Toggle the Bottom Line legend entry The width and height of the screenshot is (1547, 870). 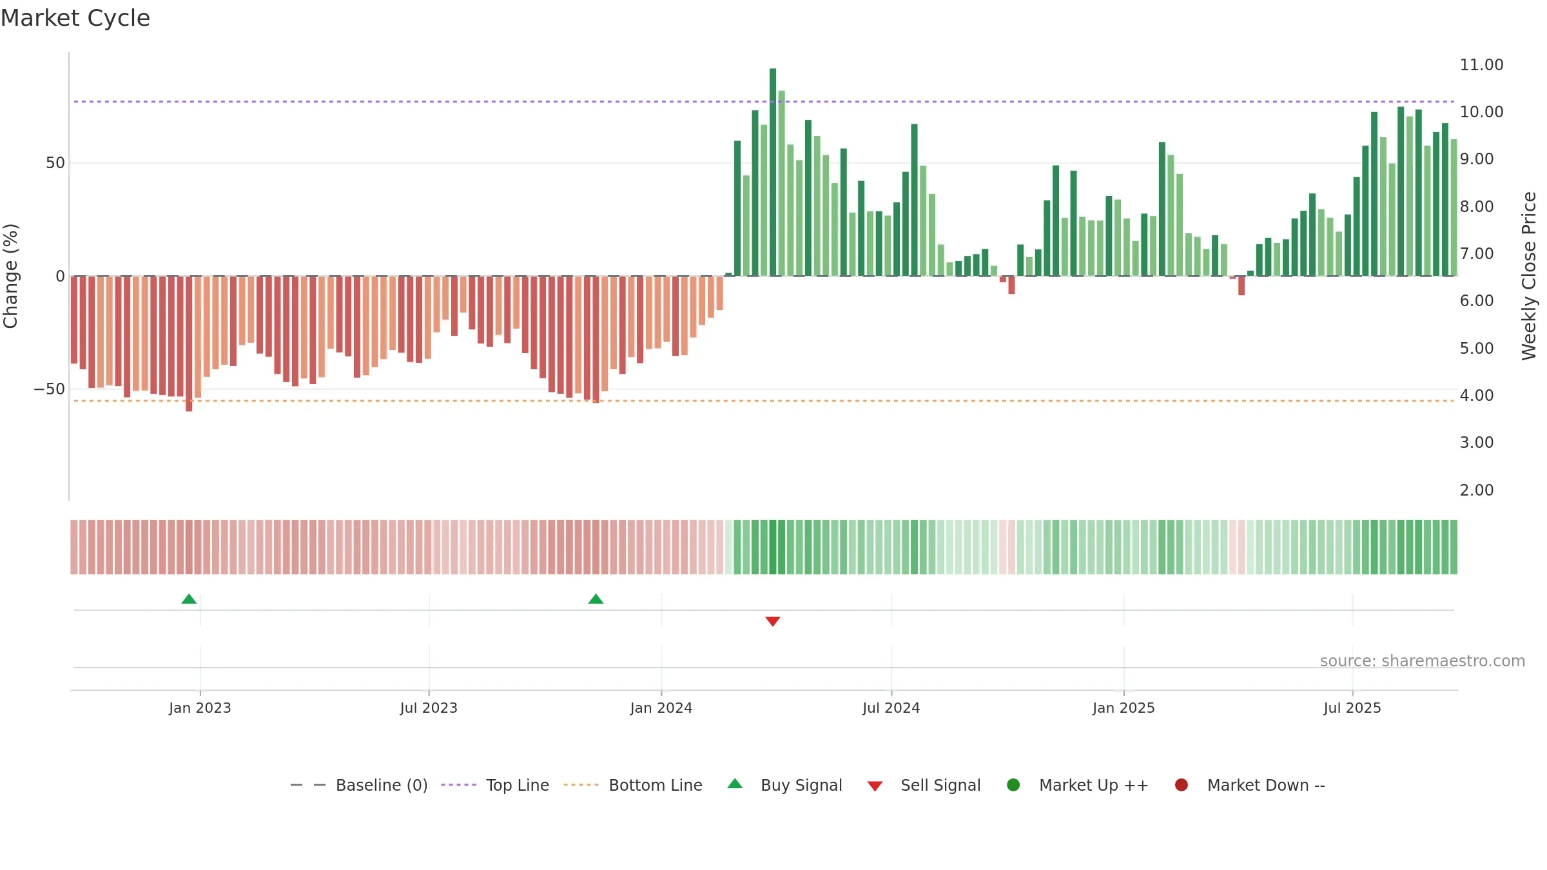click(632, 785)
